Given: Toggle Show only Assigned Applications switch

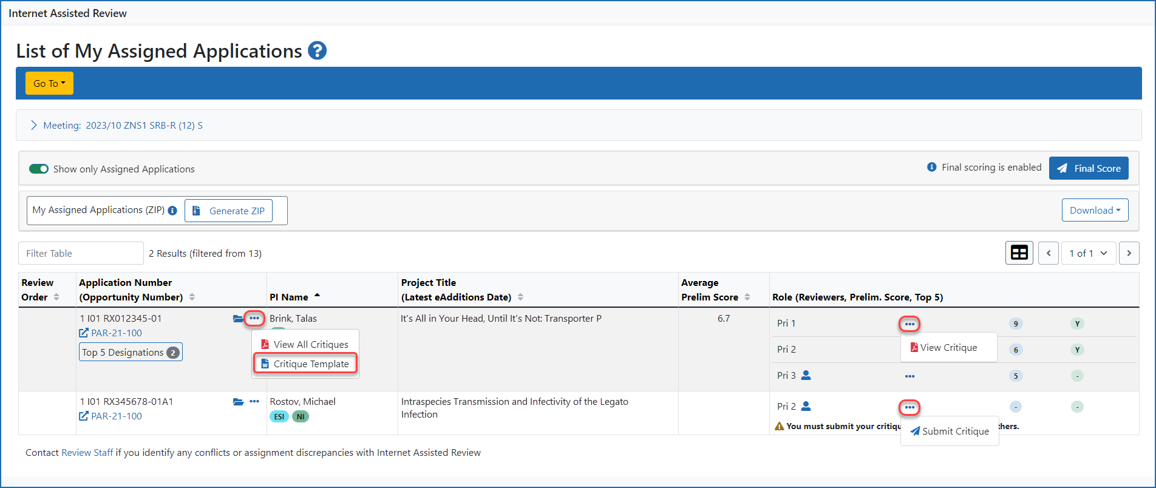Looking at the screenshot, I should pos(39,169).
